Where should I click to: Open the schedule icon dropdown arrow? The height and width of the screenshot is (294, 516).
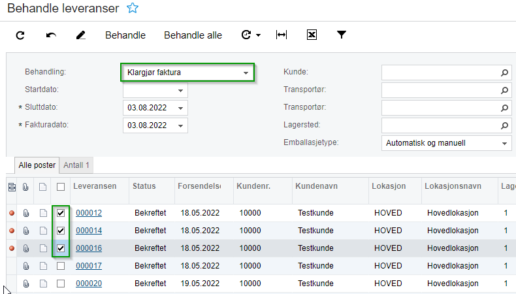[259, 35]
